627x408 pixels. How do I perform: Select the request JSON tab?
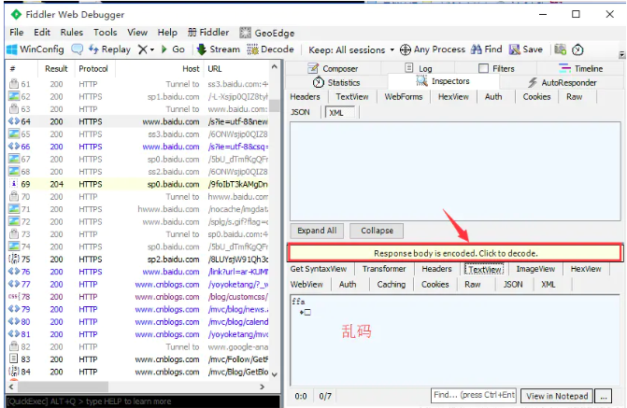point(300,112)
